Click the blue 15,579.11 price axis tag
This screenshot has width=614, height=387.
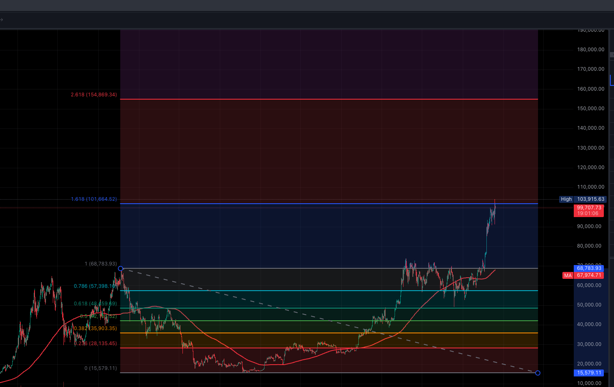pyautogui.click(x=588, y=373)
